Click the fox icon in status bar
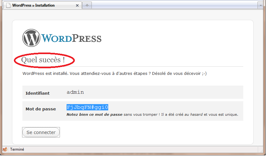This screenshot has width=266, height=156. tap(5, 149)
